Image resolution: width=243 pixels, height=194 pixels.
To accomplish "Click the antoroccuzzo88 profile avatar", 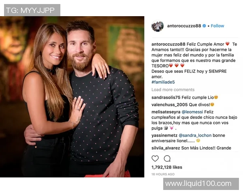I will 158,26.
